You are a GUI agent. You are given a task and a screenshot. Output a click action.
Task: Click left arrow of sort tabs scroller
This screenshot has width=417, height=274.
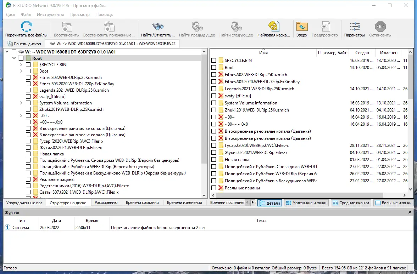(248, 202)
